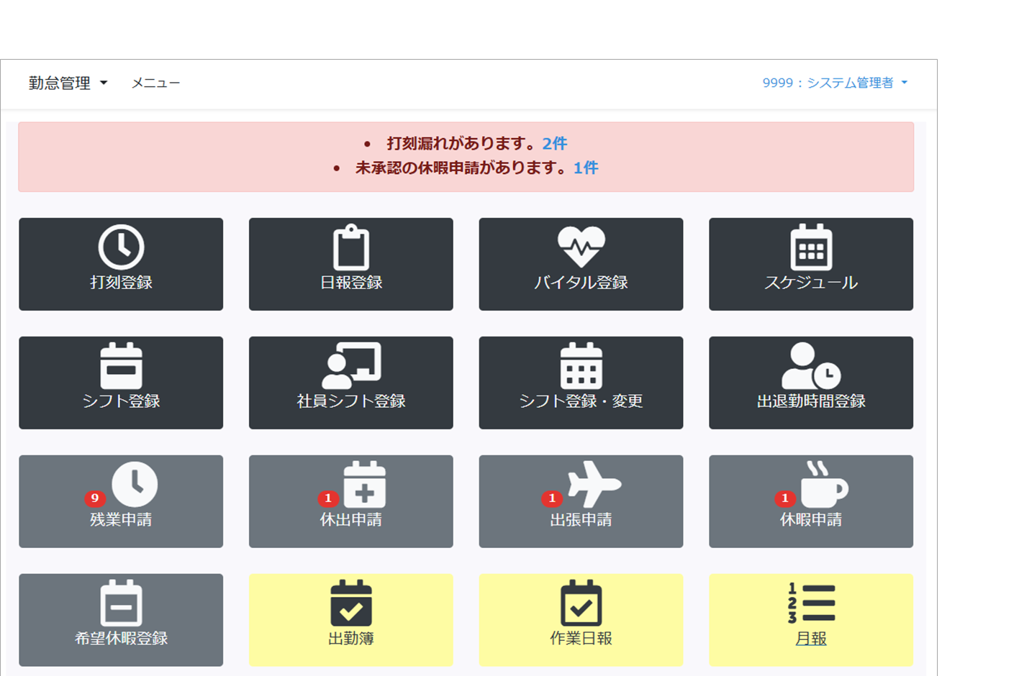
Task: Click the 月報 link in yellow tile
Action: tap(811, 639)
